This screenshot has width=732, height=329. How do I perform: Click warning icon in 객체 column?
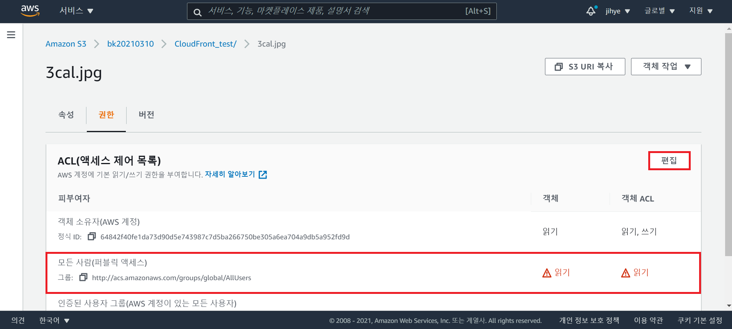point(547,273)
